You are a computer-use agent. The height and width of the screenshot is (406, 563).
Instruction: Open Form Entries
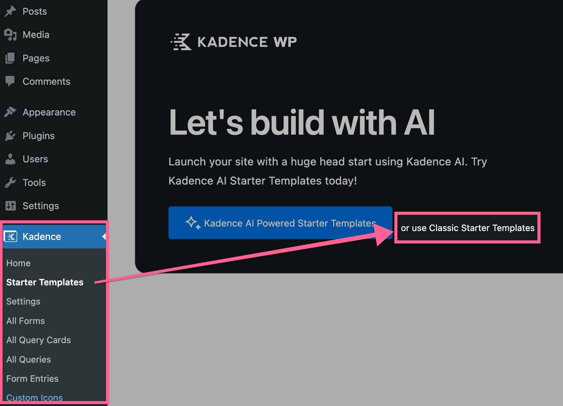point(32,378)
